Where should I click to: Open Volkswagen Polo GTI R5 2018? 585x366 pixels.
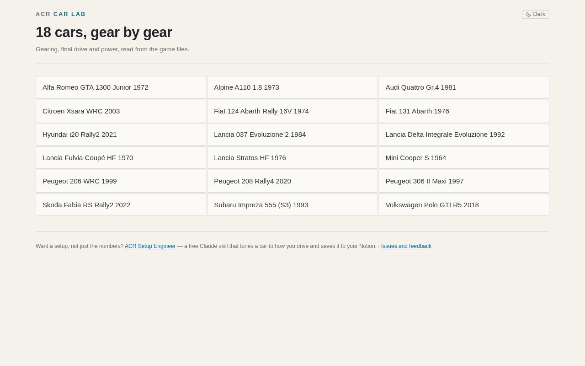pyautogui.click(x=464, y=205)
